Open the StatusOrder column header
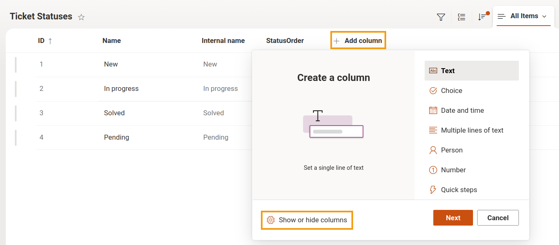 (285, 40)
